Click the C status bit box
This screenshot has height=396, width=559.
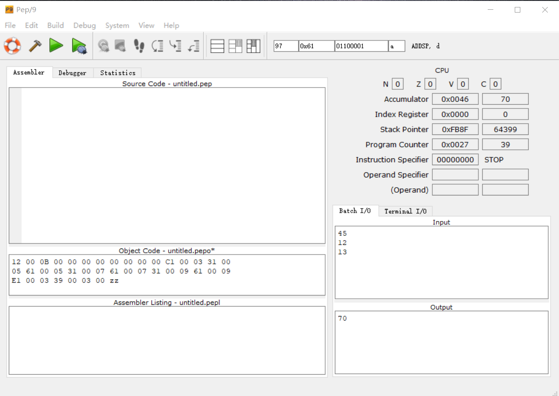[x=496, y=84]
